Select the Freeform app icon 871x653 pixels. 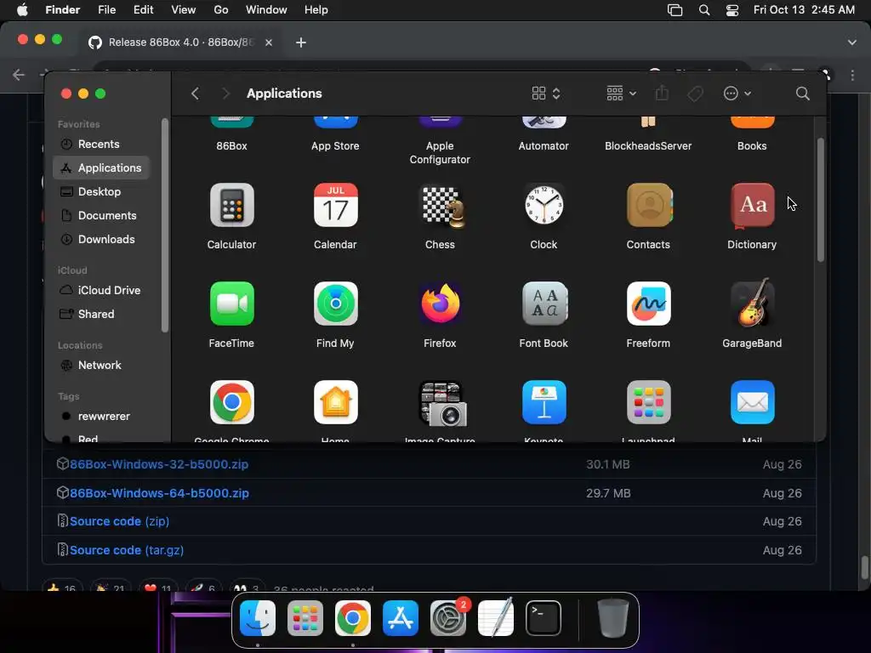tap(648, 304)
